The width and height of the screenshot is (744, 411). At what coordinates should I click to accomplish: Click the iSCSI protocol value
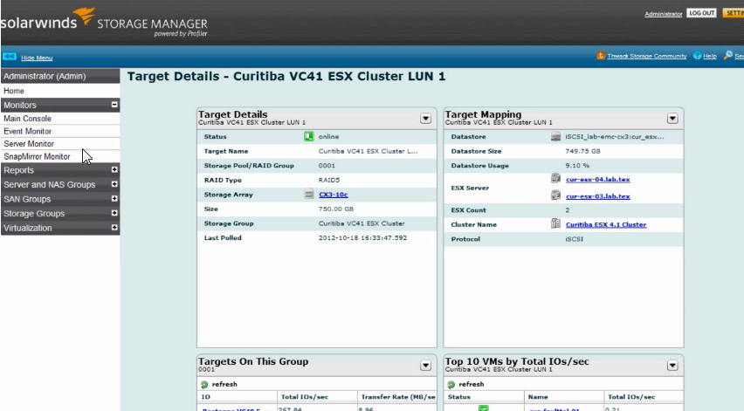(x=574, y=239)
